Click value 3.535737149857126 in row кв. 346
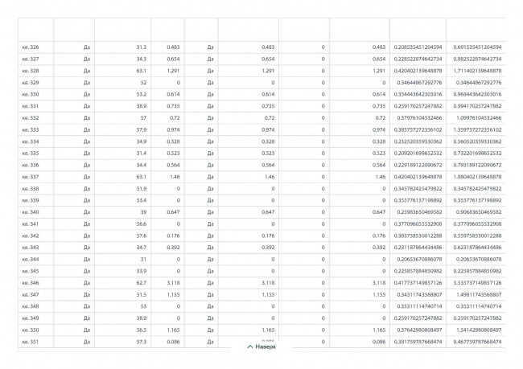523x369 pixels. pos(477,283)
